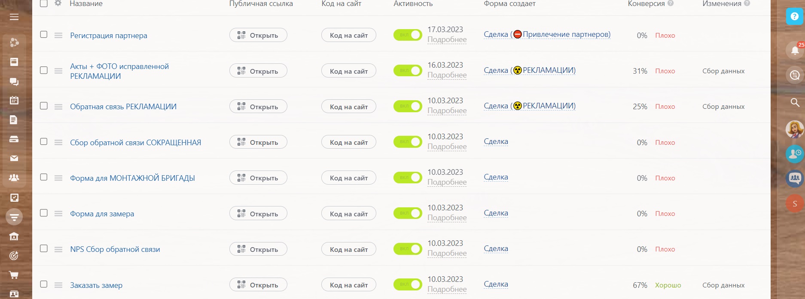Click the Изменения help hint icon

[x=747, y=3]
